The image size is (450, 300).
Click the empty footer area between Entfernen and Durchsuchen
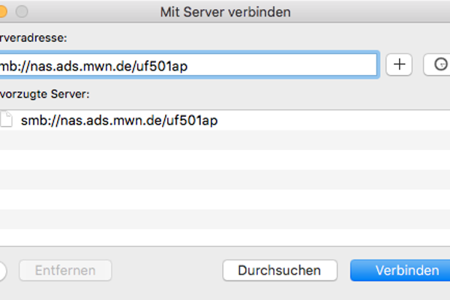166,271
